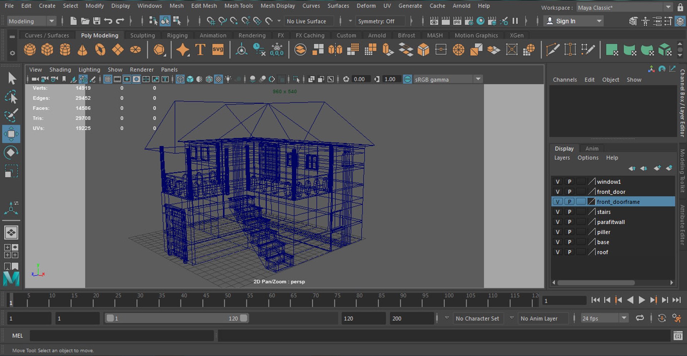Open the layer editor Options menu

(588, 157)
